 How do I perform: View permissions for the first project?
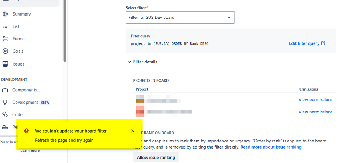(315, 100)
